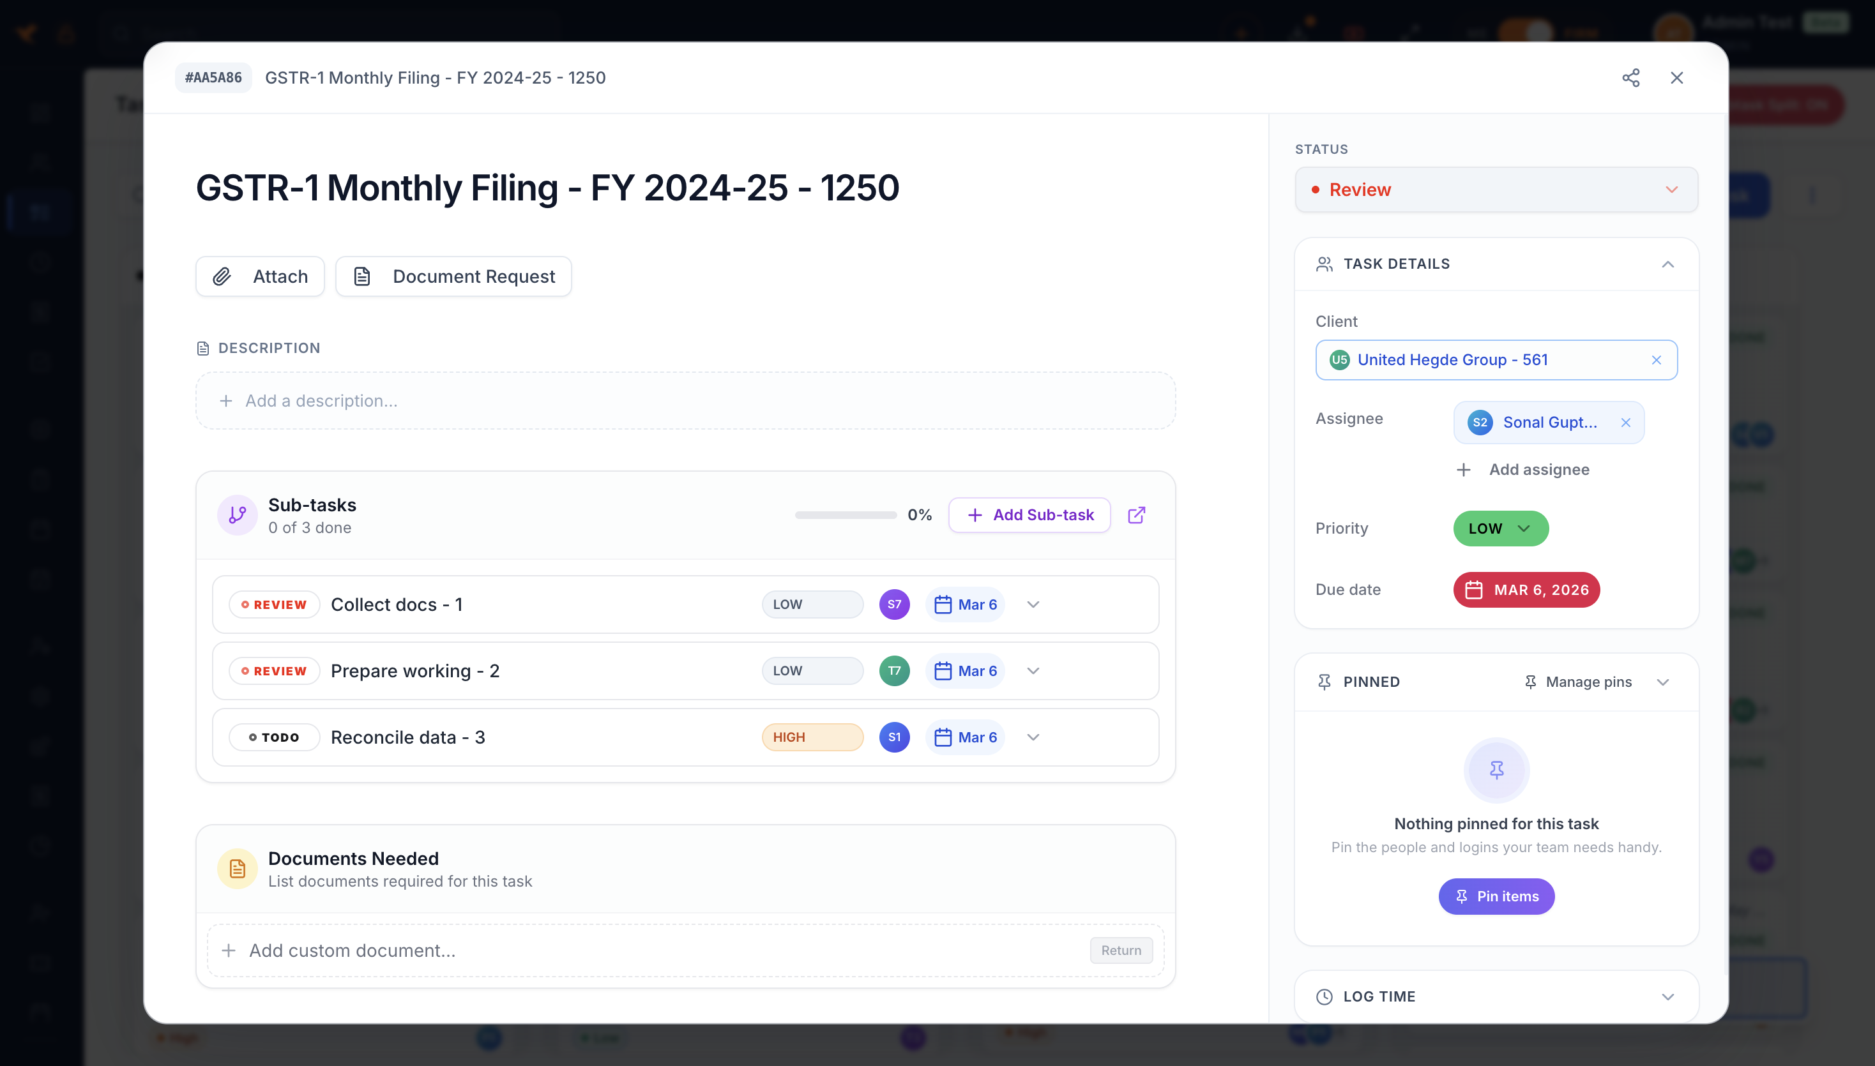This screenshot has height=1066, width=1875.
Task: Remove client United Hegde Group - 561
Action: tap(1657, 359)
